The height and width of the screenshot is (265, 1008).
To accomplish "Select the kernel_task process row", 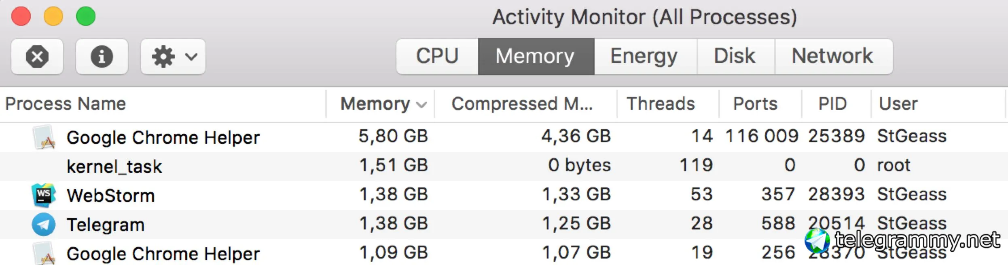I will pyautogui.click(x=504, y=166).
